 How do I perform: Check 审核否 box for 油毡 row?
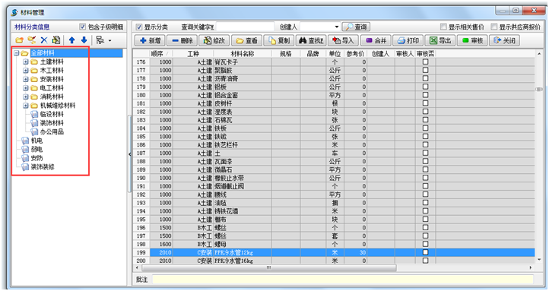coord(425,203)
